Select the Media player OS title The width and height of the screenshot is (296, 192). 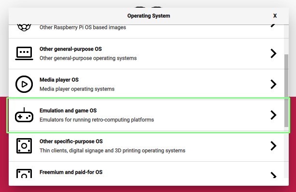59,80
